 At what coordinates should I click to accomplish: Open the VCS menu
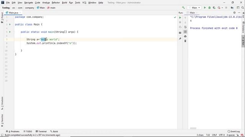[x=84, y=3]
